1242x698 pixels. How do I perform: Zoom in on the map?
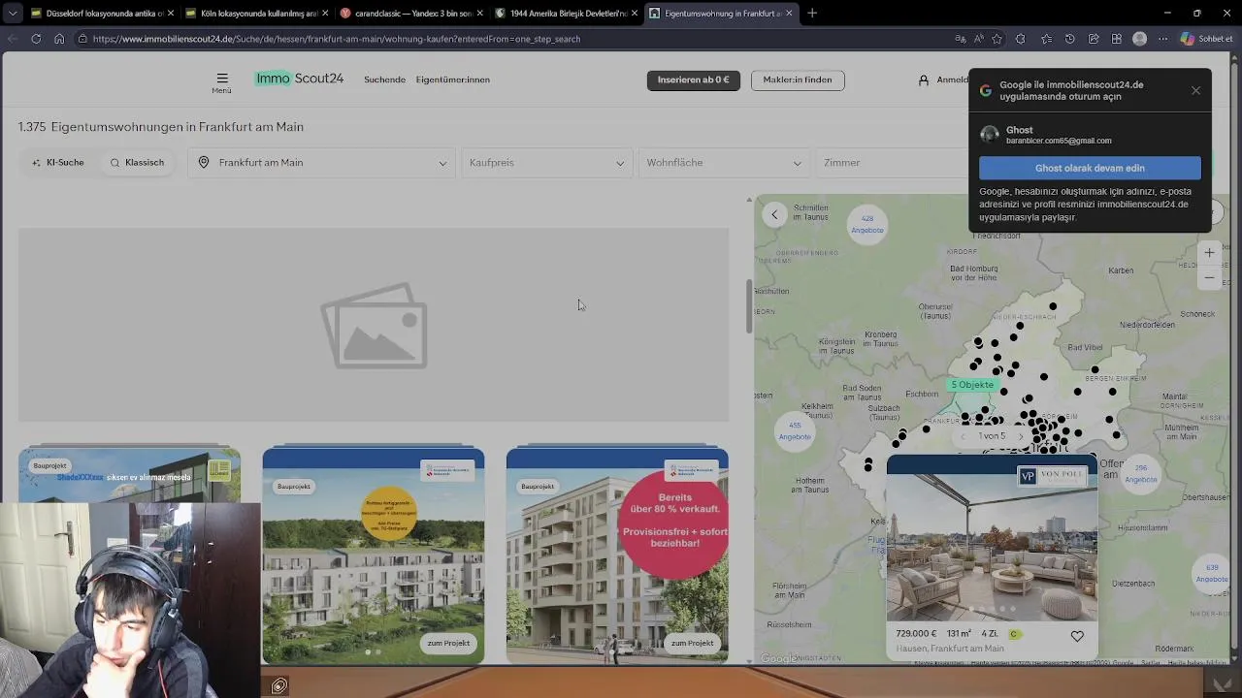(x=1209, y=253)
